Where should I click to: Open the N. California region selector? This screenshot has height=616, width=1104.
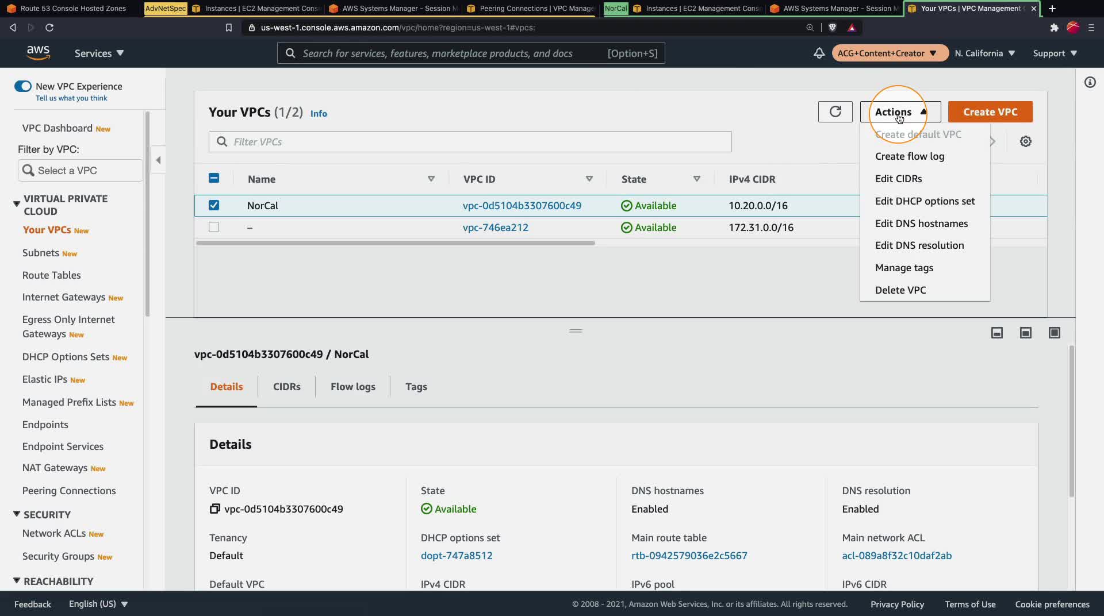point(984,53)
